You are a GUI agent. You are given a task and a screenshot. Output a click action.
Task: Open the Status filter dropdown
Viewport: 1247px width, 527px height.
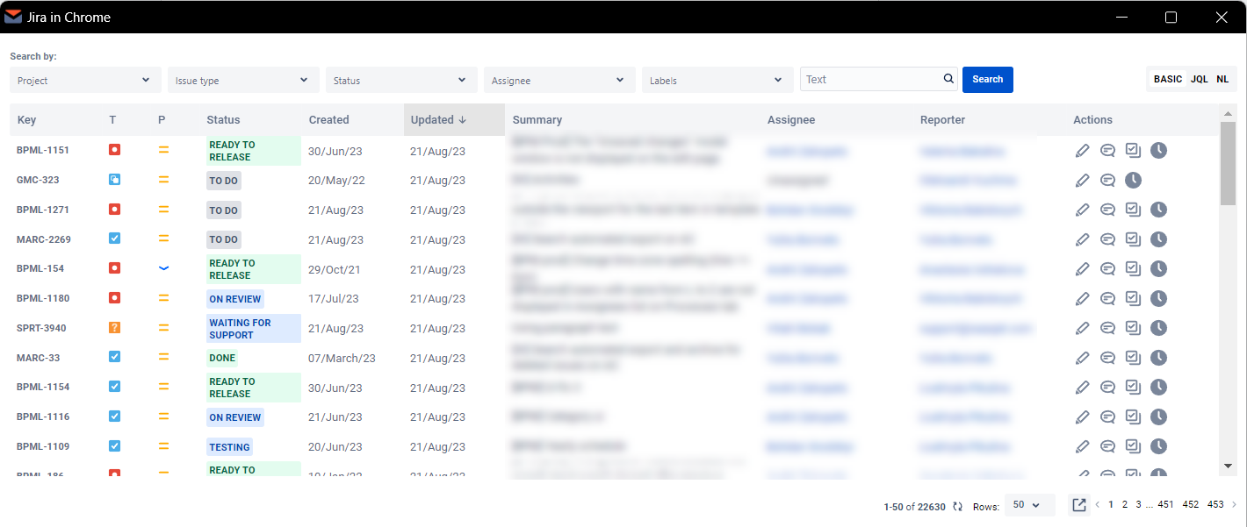coord(401,80)
